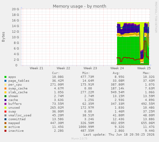Select the 'apps' legend label

click(12, 77)
